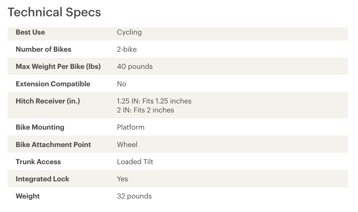Click the Loaded Tilt value

(135, 162)
